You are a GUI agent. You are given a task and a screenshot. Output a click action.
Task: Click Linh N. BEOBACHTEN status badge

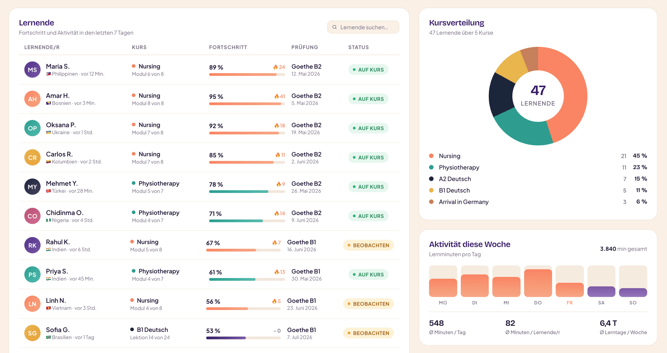point(368,304)
